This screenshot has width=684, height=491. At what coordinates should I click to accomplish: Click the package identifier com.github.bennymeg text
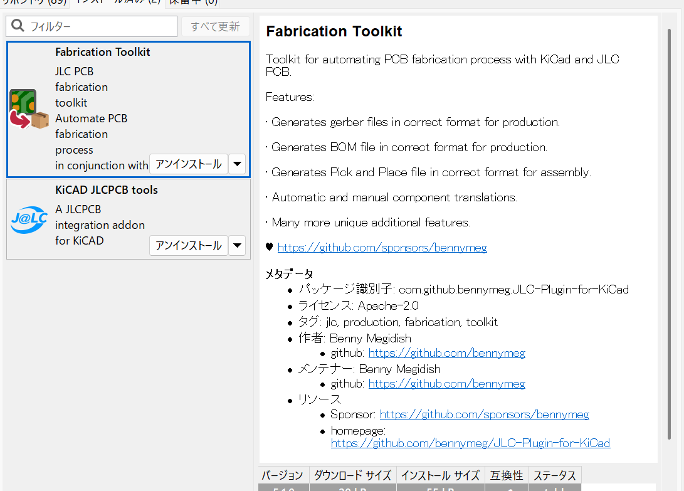513,289
